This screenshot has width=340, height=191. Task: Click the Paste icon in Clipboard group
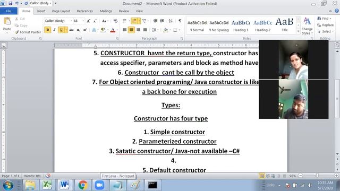(7, 21)
